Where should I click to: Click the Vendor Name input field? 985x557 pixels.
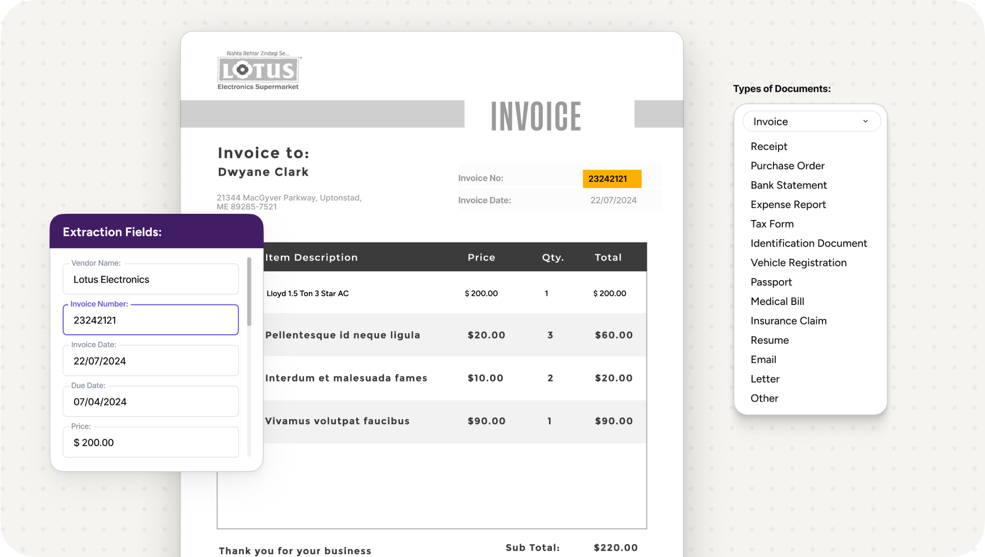151,279
